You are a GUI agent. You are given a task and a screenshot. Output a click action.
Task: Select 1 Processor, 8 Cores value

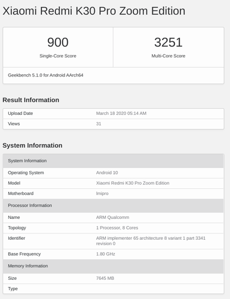(x=117, y=228)
